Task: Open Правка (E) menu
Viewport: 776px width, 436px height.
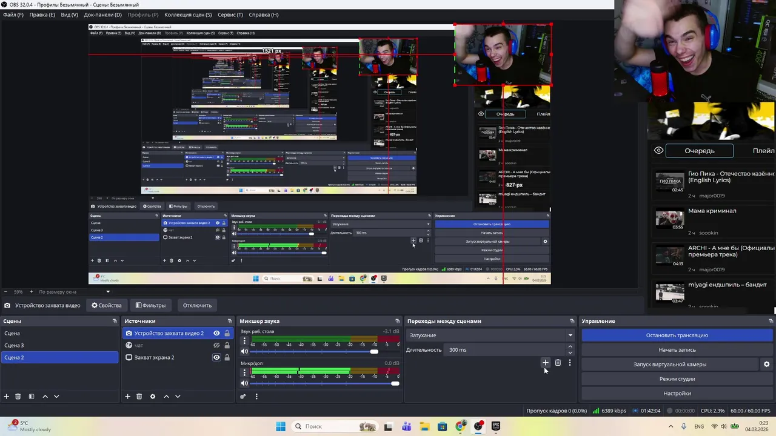Action: tap(42, 15)
